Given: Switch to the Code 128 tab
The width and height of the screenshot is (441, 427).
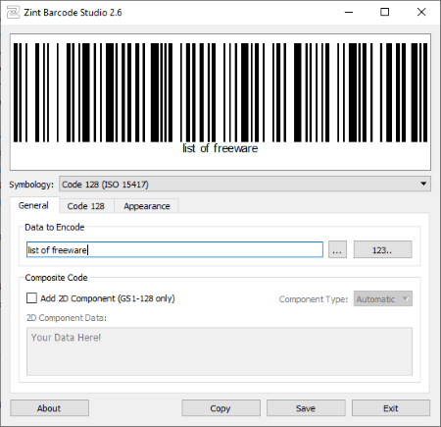Looking at the screenshot, I should 86,206.
